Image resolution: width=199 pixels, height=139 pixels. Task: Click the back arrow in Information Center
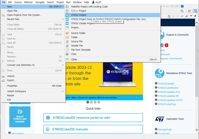pos(173,16)
